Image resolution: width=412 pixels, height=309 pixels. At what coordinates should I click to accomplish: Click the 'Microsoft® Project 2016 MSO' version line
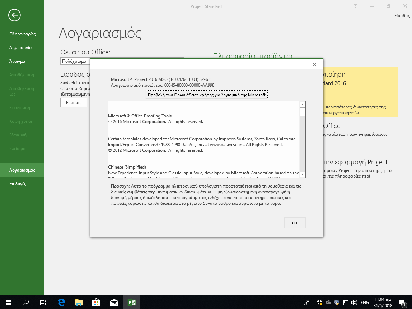[x=161, y=79]
